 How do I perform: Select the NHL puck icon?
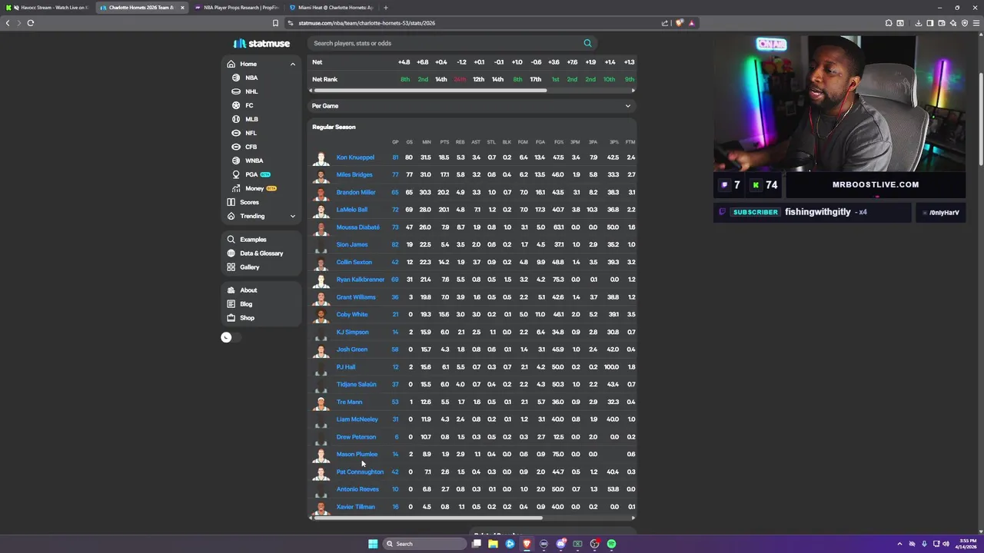click(x=236, y=91)
